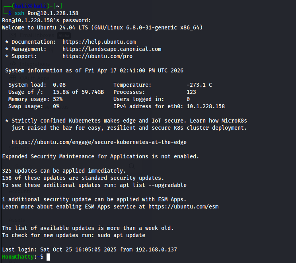This screenshot has height=263, width=296.
Task: Open the ubuntu.com/esm link
Action: click(x=183, y=207)
